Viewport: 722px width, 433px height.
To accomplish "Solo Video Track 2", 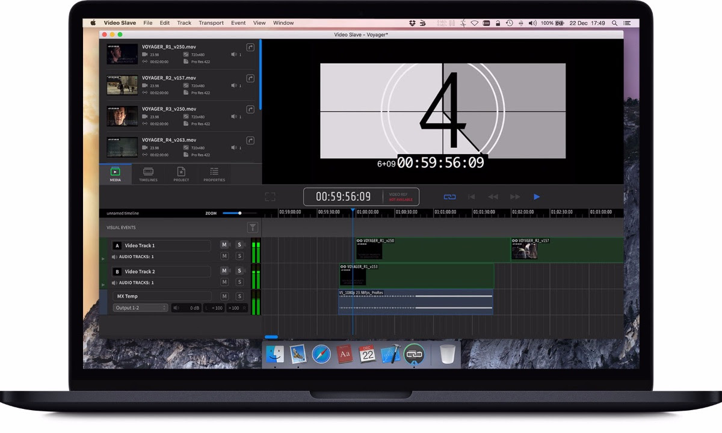I will [x=239, y=271].
